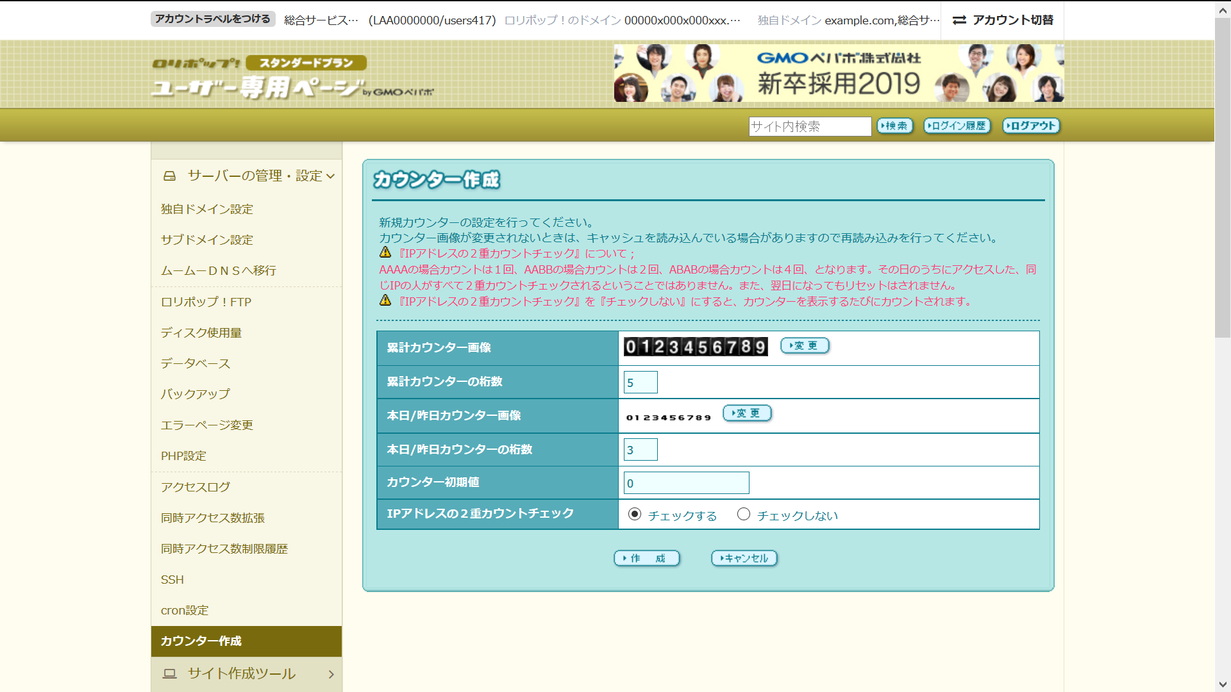
Task: Click the cumulative counter digits image
Action: coord(696,347)
